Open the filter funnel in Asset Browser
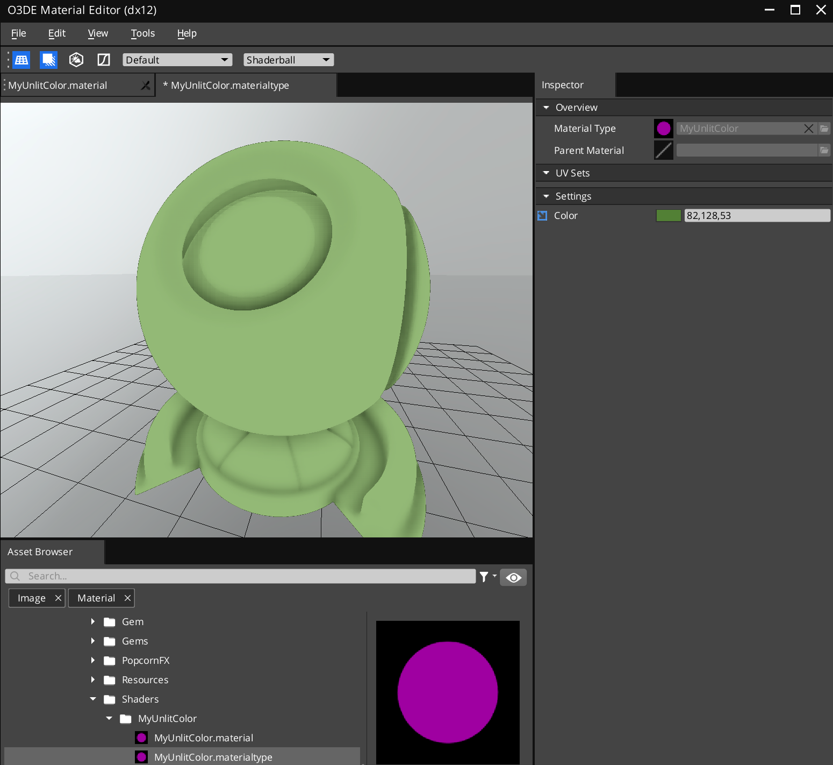 point(484,576)
